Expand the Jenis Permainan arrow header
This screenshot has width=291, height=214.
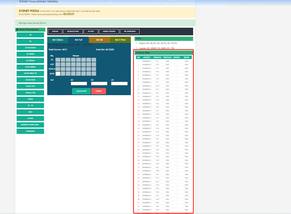pyautogui.click(x=18, y=30)
